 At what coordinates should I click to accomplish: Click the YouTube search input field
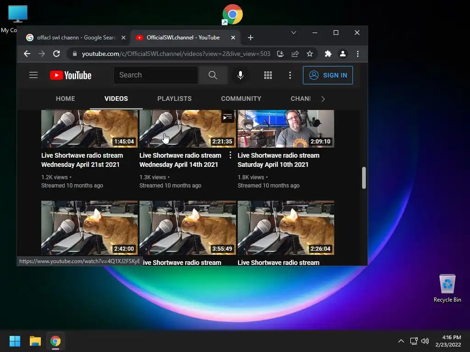pos(156,75)
